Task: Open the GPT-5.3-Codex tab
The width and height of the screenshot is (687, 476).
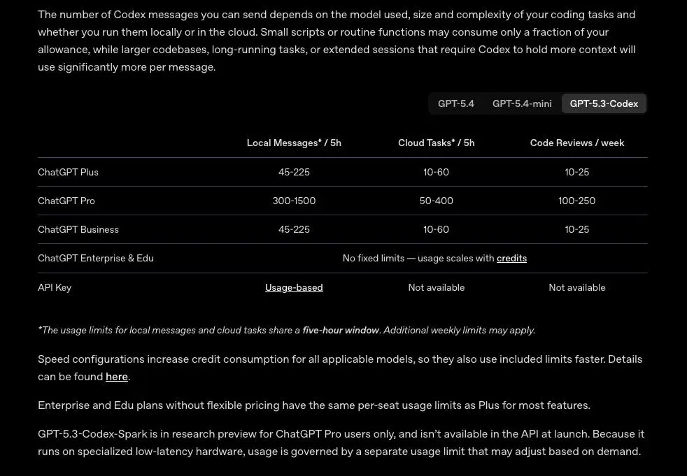Action: click(x=603, y=103)
